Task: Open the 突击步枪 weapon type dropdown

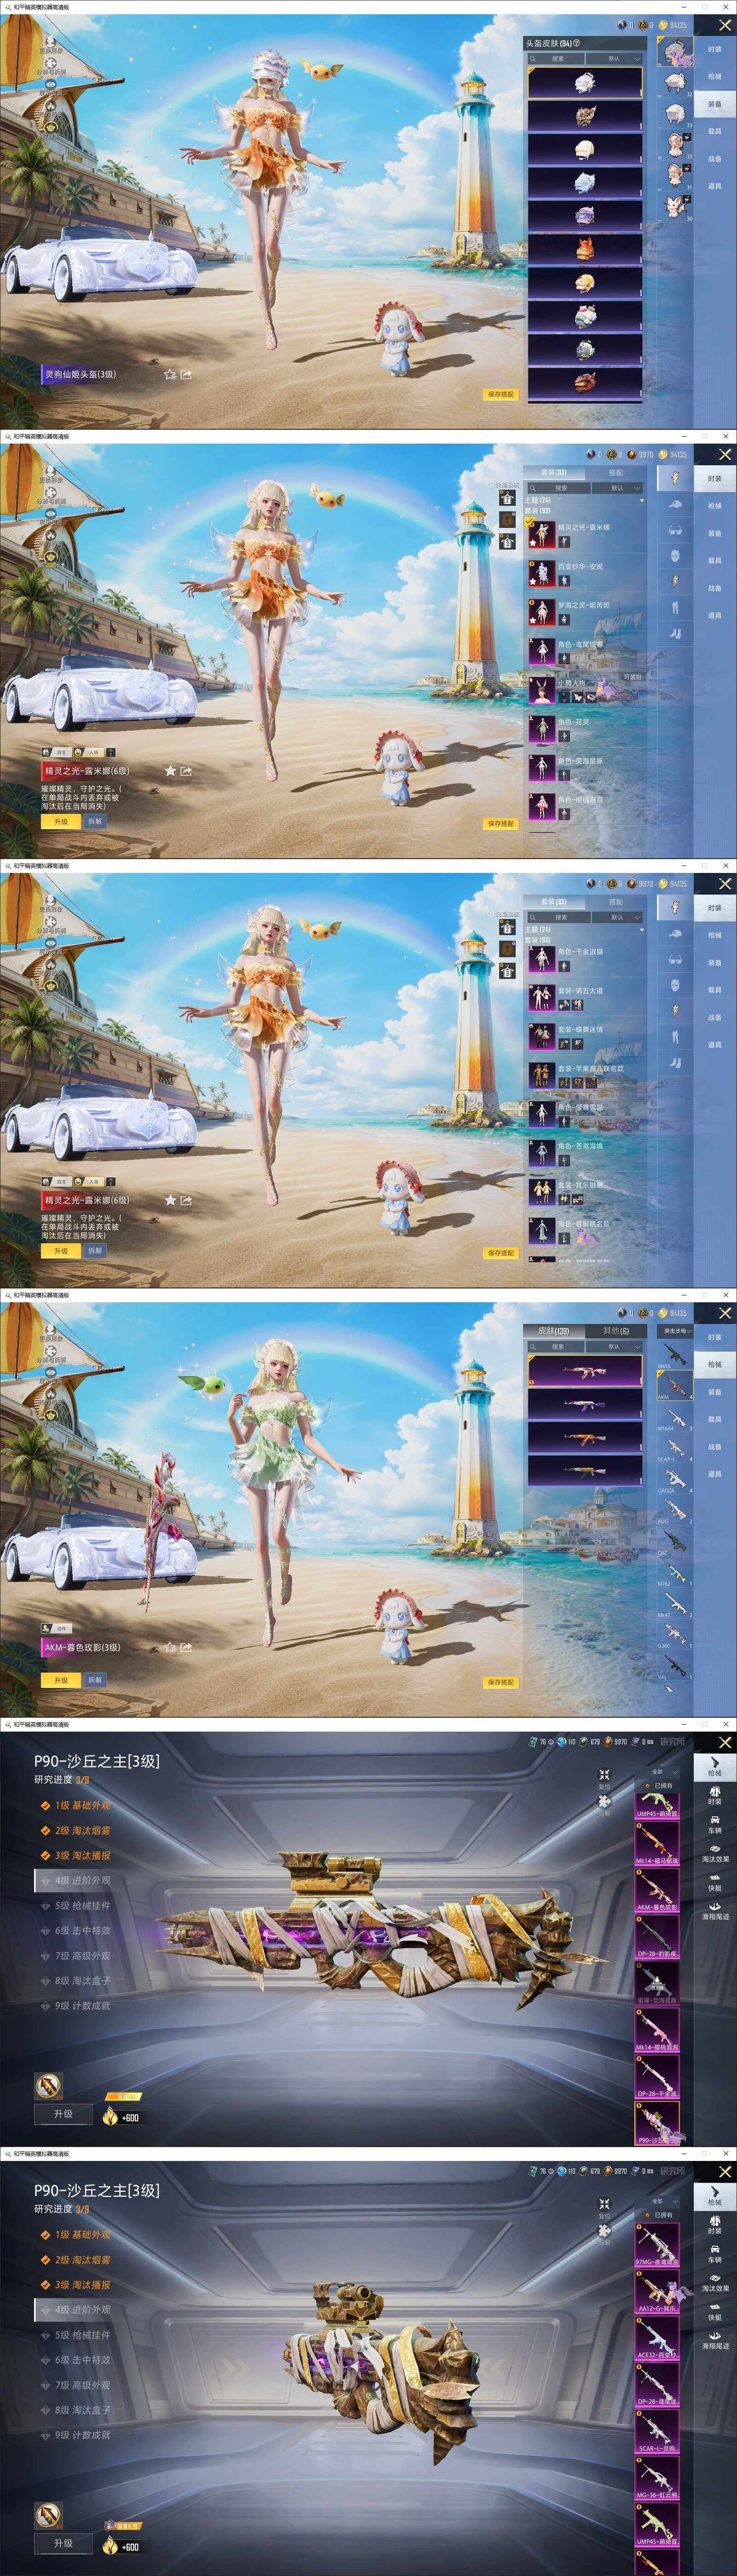Action: tap(675, 1331)
